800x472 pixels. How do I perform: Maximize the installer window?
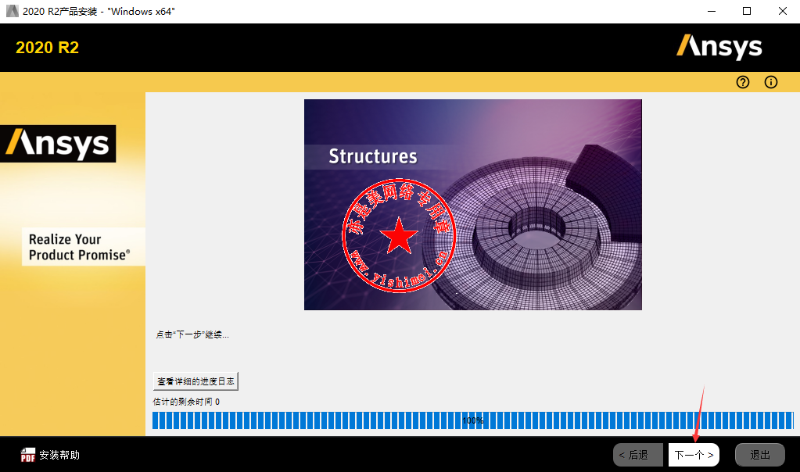(x=747, y=11)
